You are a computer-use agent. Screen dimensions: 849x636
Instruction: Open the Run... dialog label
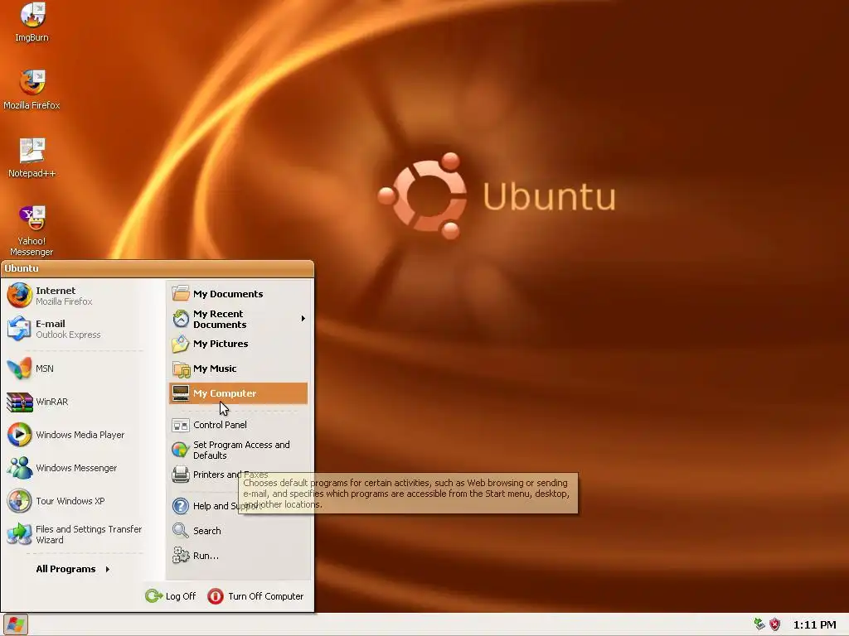point(206,556)
